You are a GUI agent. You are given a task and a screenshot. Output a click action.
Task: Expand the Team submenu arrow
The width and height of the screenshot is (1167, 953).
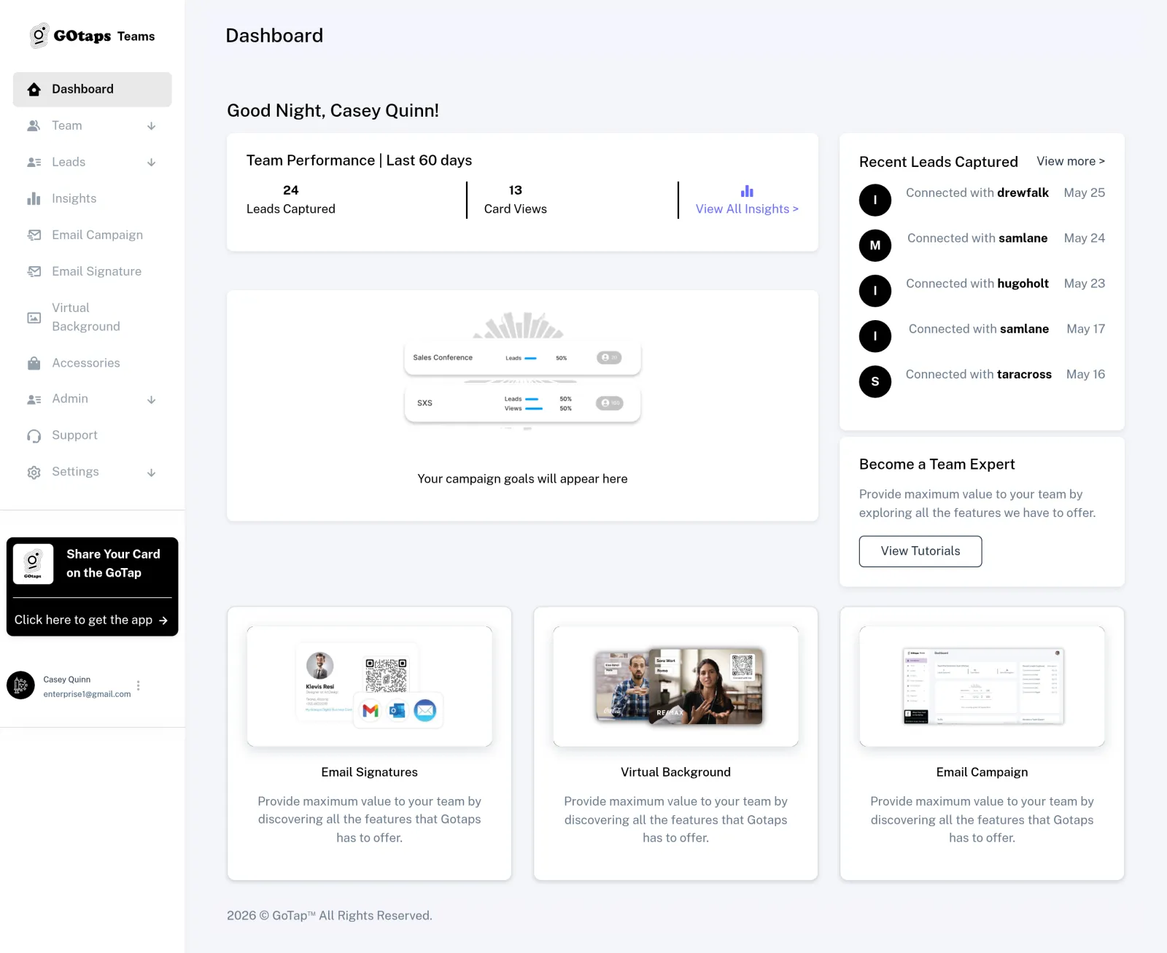tap(152, 126)
